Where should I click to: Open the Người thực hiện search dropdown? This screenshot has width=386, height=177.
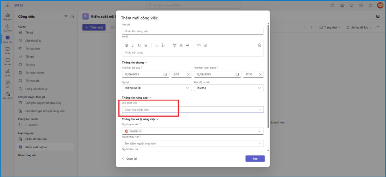pyautogui.click(x=192, y=144)
